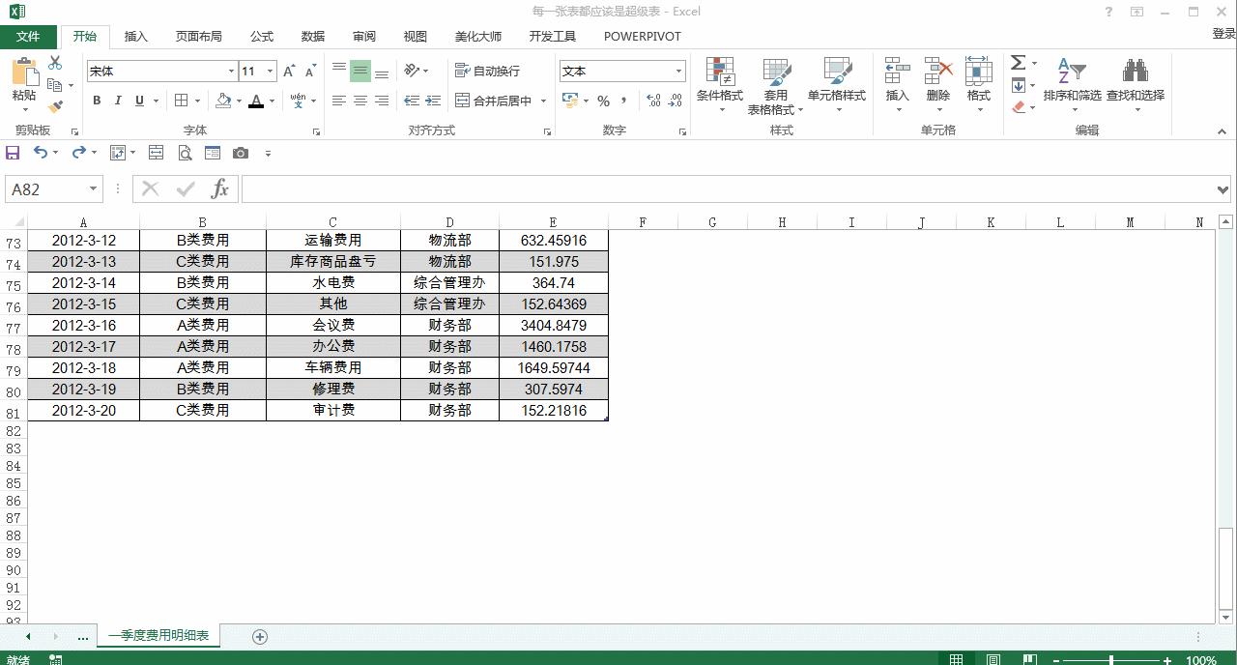Click the increase decimal icon
This screenshot has width=1237, height=665.
click(x=654, y=101)
